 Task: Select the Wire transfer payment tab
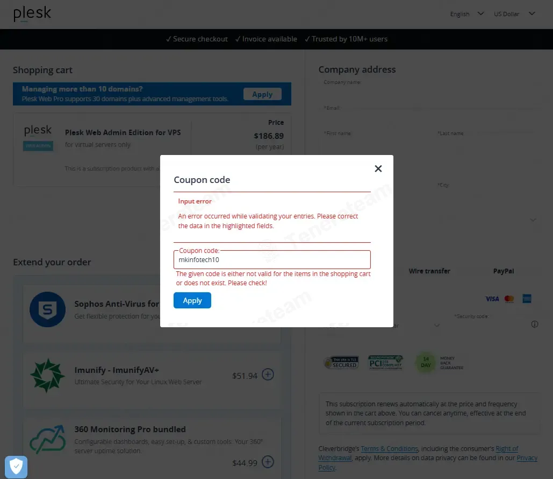tap(429, 271)
